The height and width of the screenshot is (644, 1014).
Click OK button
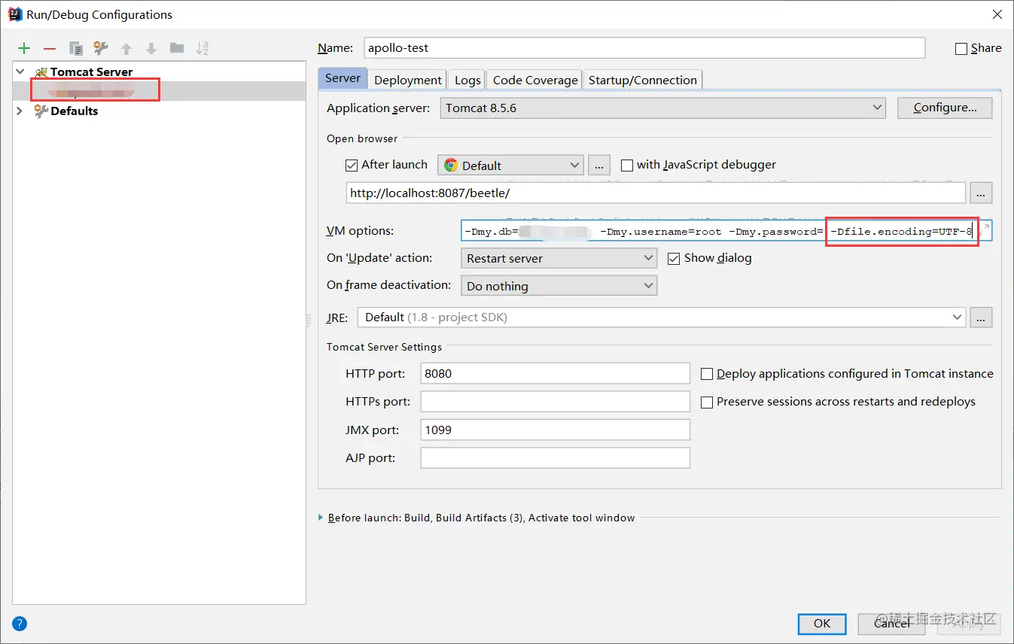(x=822, y=623)
